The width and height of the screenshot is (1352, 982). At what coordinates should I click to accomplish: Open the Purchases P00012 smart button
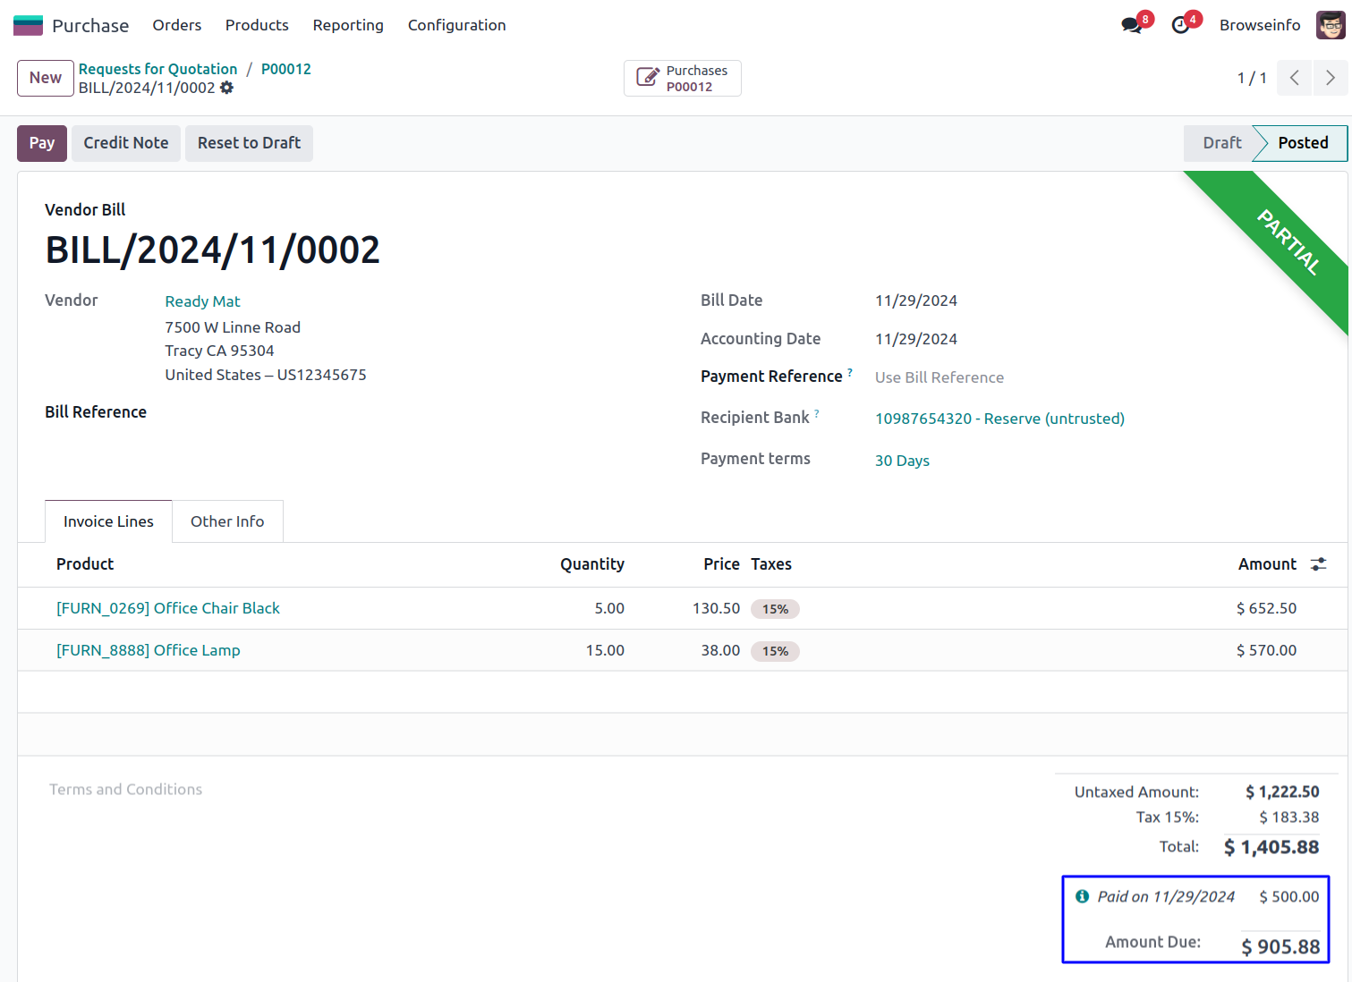click(682, 79)
